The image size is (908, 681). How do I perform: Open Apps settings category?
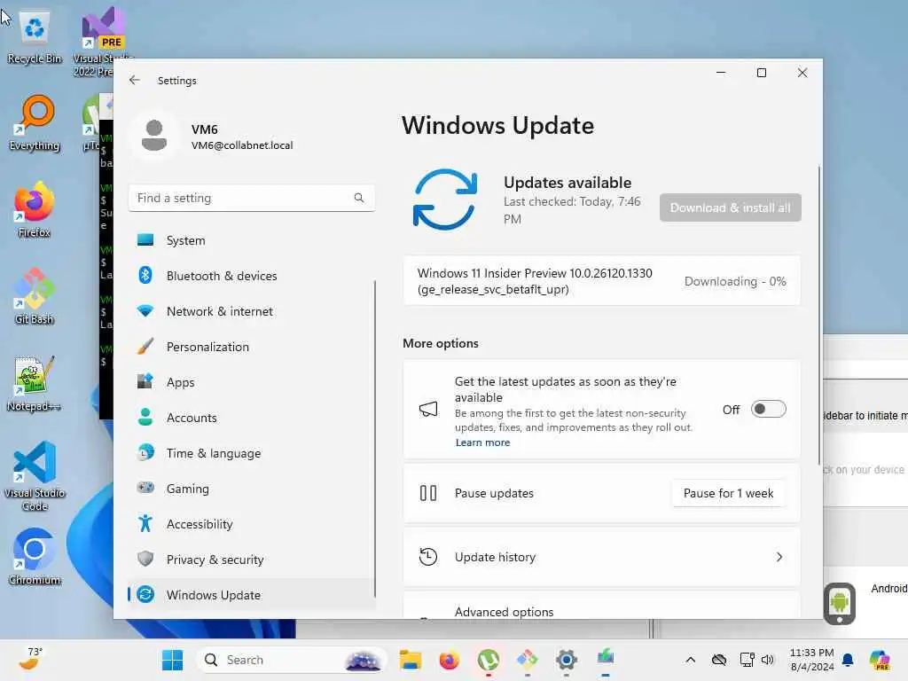tap(251, 382)
